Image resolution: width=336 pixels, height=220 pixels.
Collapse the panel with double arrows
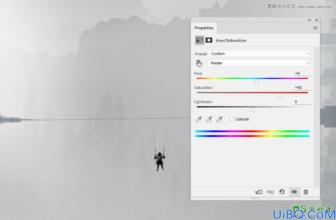point(309,20)
